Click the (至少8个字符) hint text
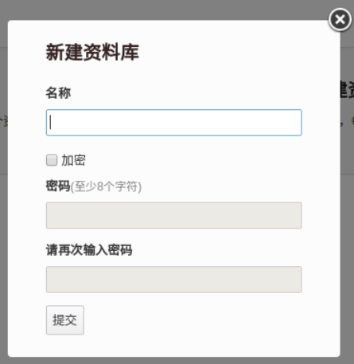The height and width of the screenshot is (364, 354). point(106,186)
